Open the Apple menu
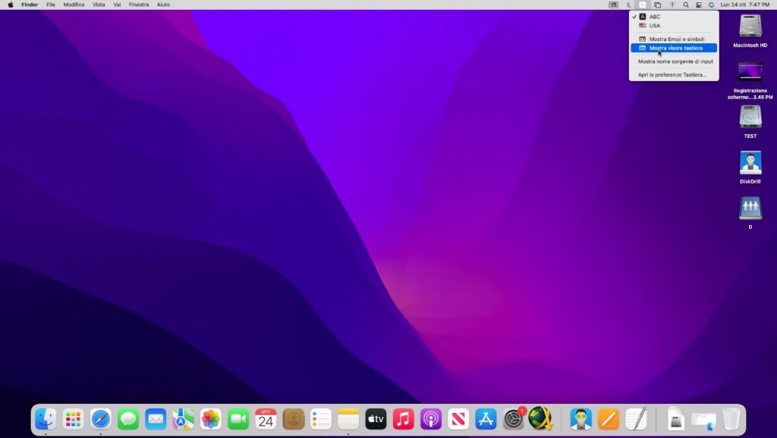Viewport: 777px width, 438px height. 11,5
